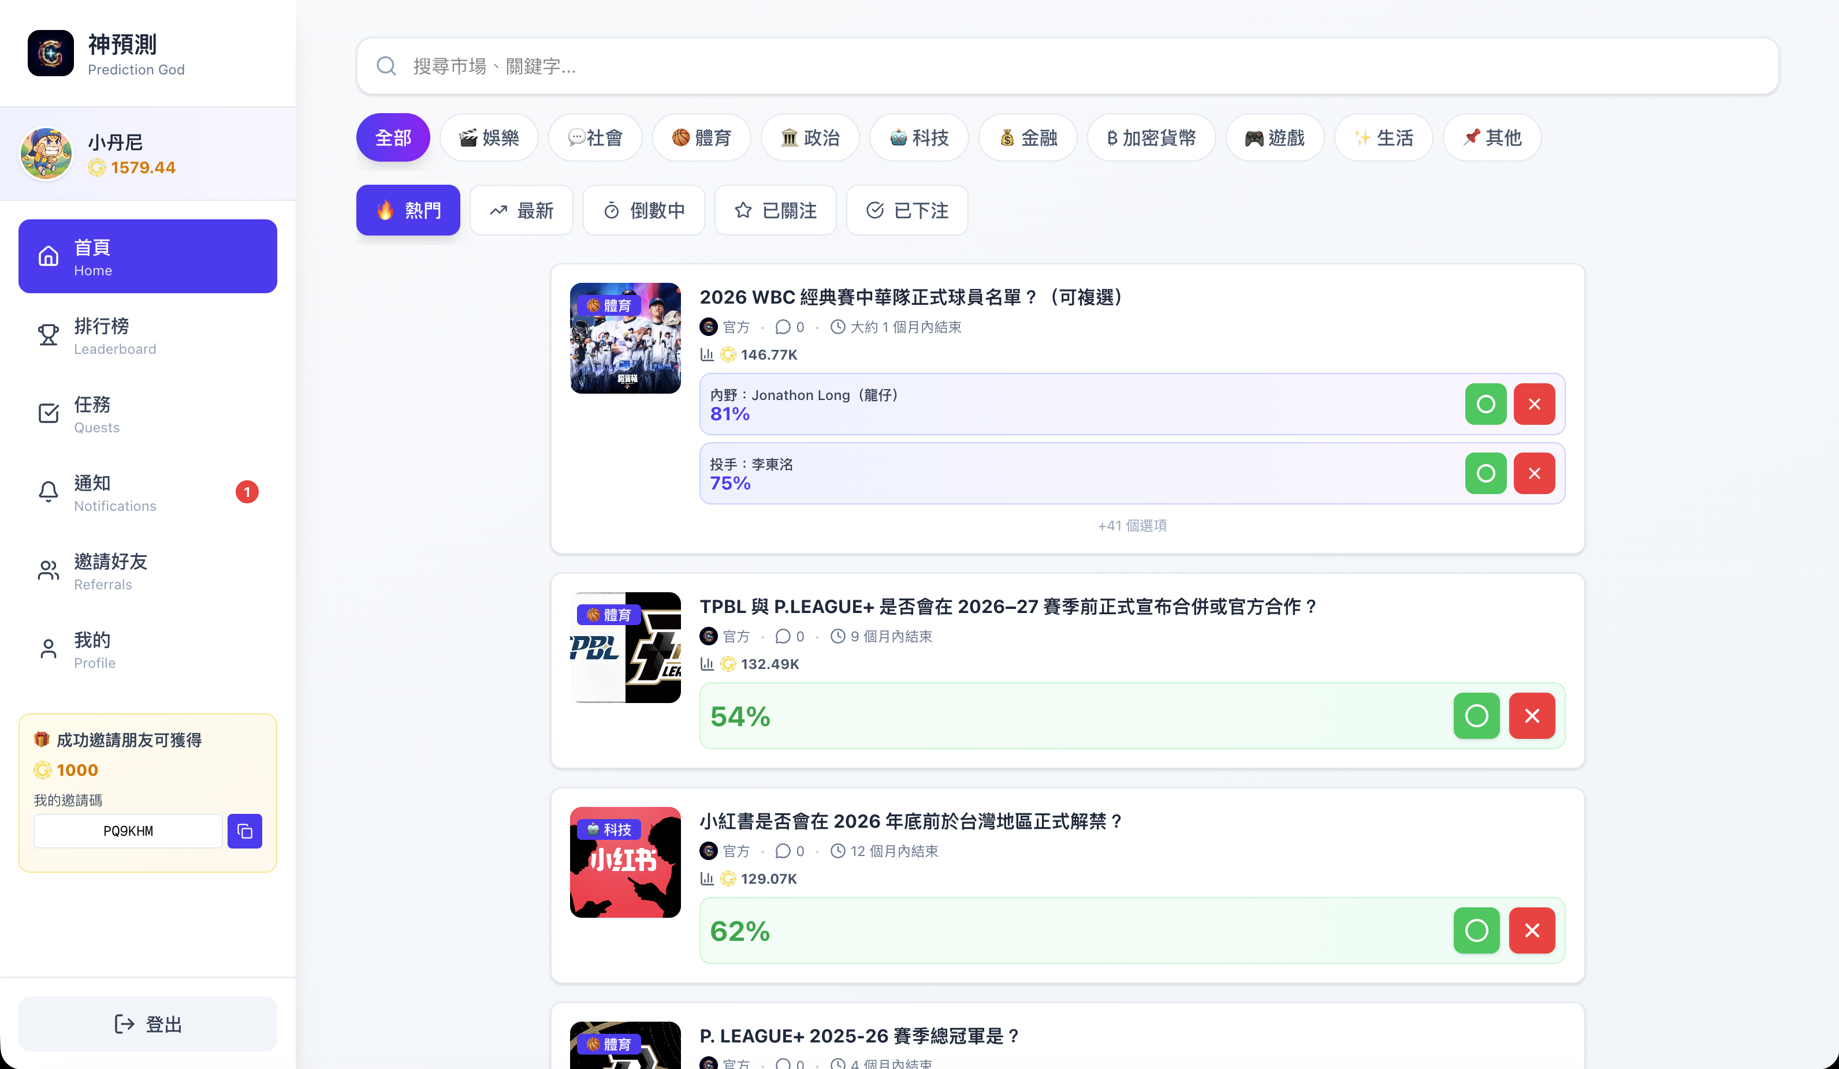Open the 倒數中 countdown filter

(x=643, y=211)
